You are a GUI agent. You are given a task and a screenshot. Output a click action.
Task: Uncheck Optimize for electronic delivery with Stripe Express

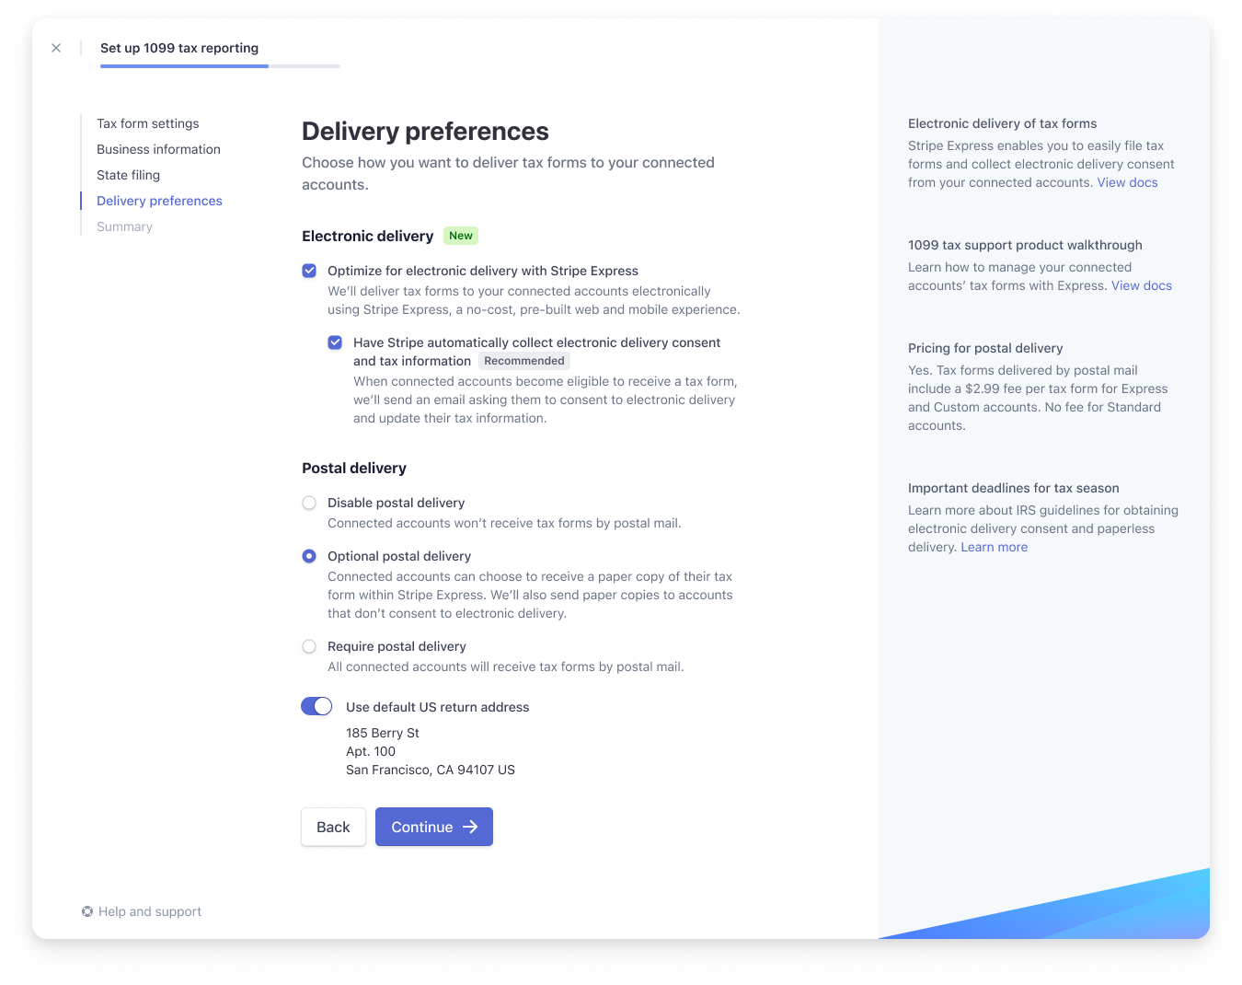pyautogui.click(x=309, y=271)
